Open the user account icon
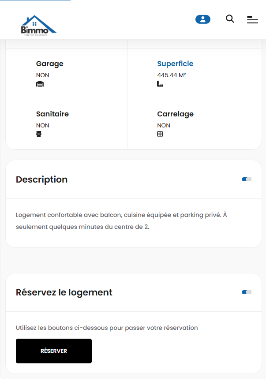Screen dimensions: 266x381 coord(203,19)
